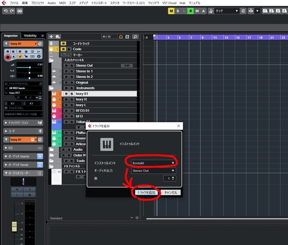Open the track list settings gear icon
The width and height of the screenshot is (288, 245).
(137, 217)
